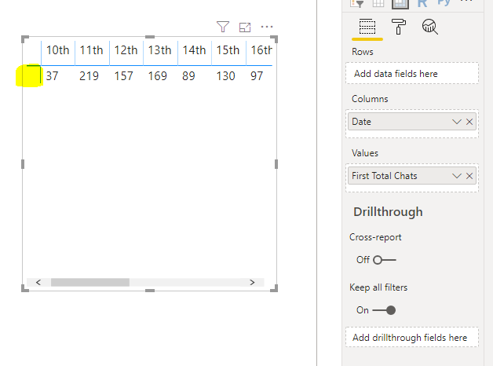Click the scrollbar right arrow in the matrix

(252, 283)
